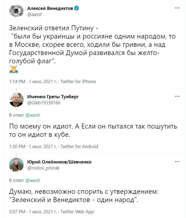Open the @aavst handle under Венедиктов's name
This screenshot has width=186, height=218.
point(35,15)
